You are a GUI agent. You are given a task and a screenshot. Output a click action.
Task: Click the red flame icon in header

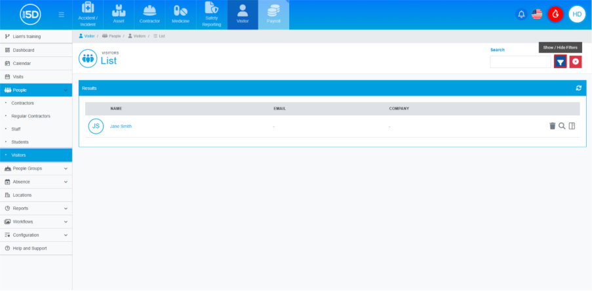(555, 14)
